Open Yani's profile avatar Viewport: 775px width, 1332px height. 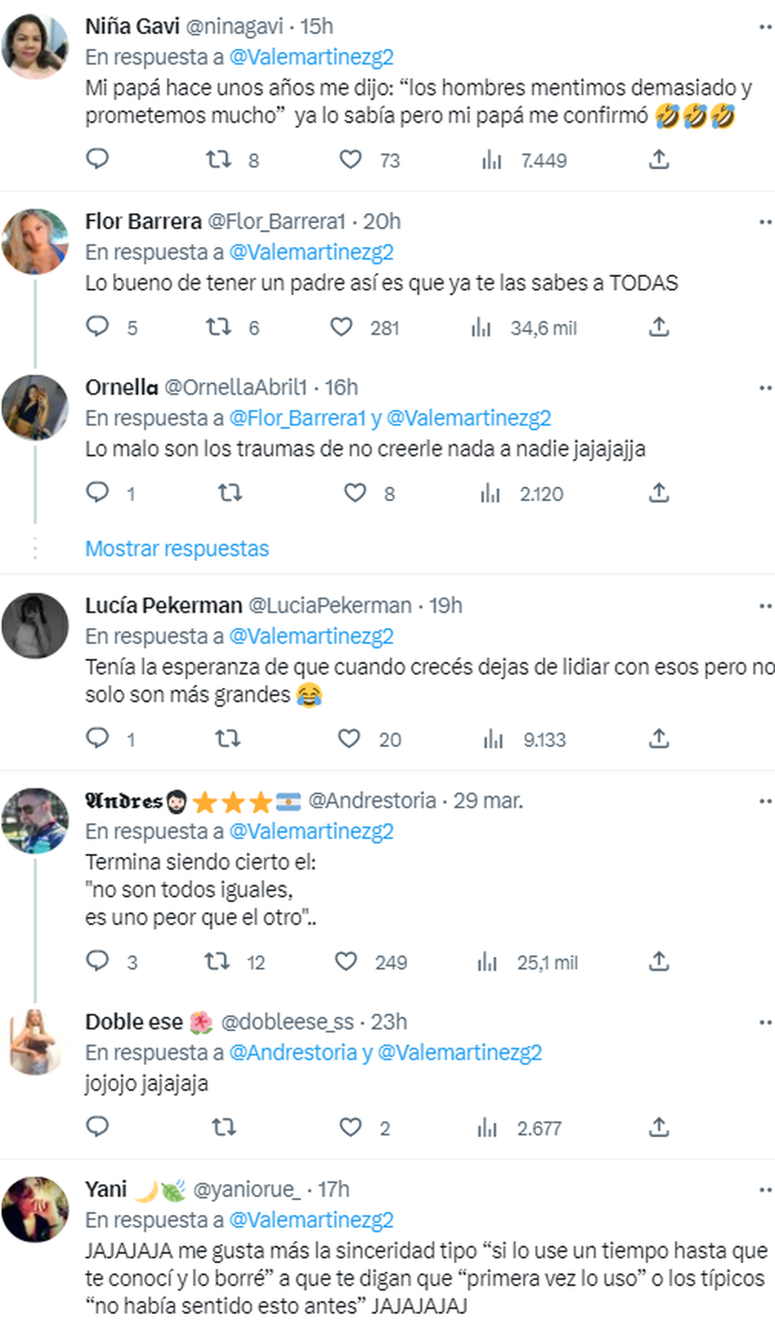[x=35, y=1210]
